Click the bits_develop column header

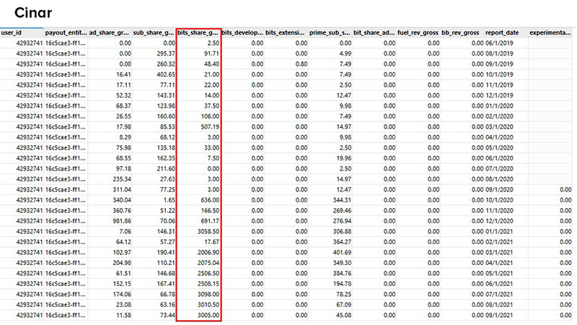click(x=242, y=33)
